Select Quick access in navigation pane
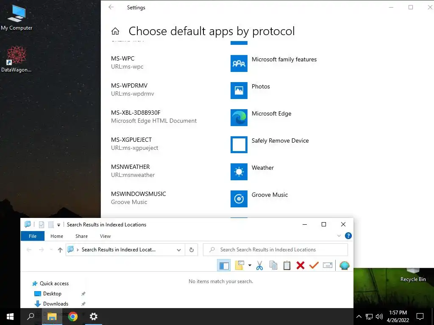 [x=54, y=283]
